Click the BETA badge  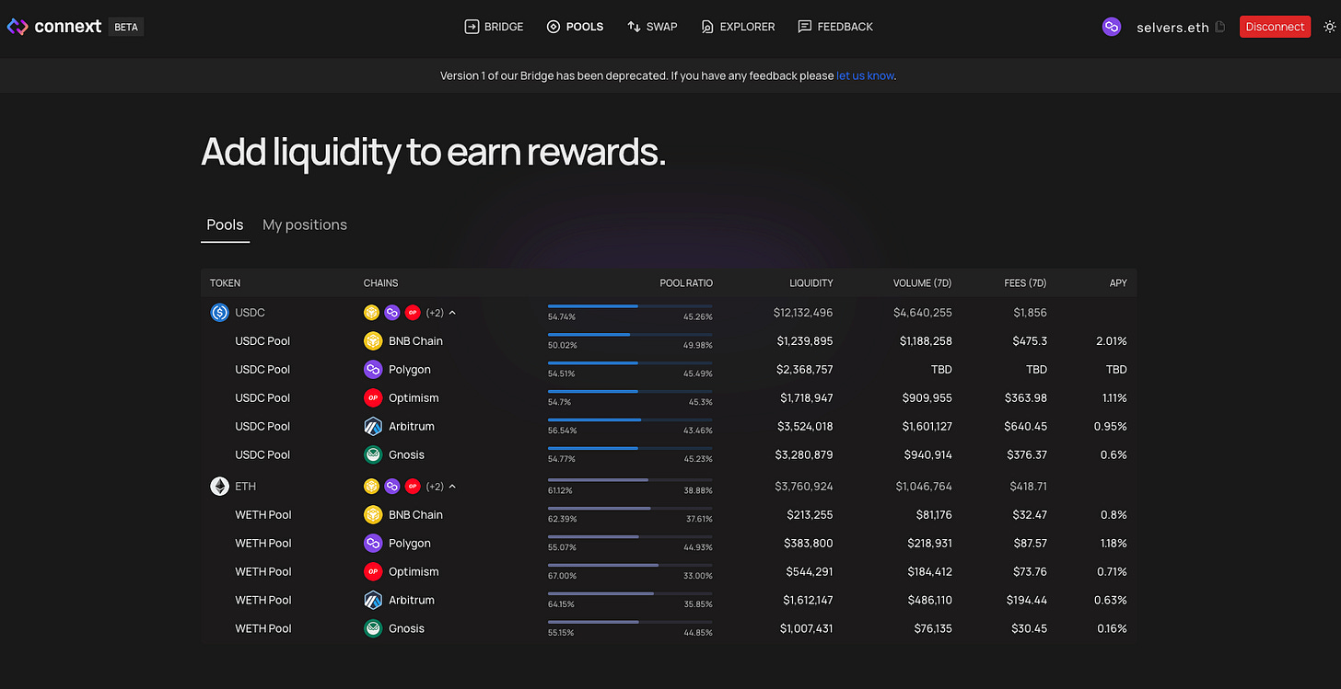point(126,27)
